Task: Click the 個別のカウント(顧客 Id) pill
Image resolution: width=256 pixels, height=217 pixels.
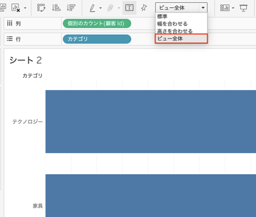Action: click(x=97, y=23)
